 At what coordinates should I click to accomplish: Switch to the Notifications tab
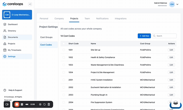(x=102, y=19)
